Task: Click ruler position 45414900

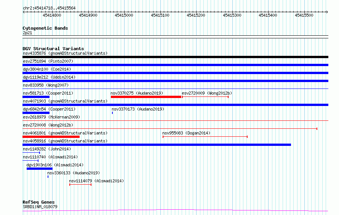Action: pyautogui.click(x=88, y=15)
